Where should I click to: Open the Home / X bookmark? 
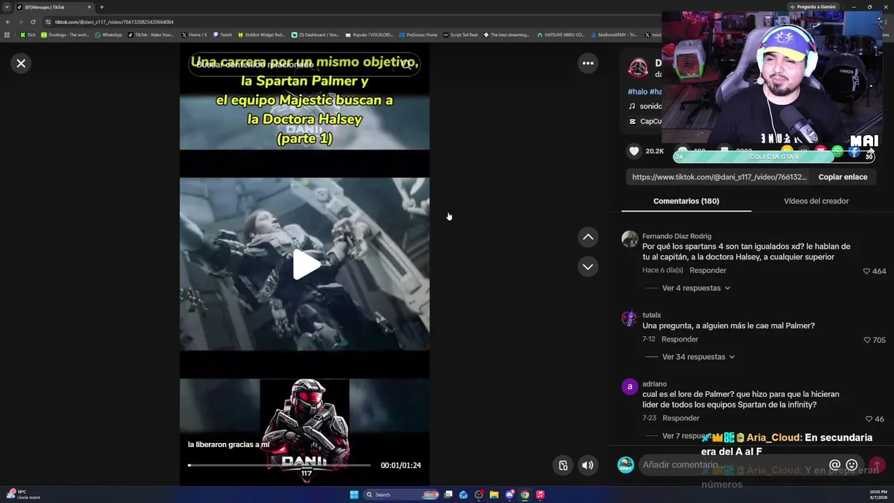click(x=194, y=35)
